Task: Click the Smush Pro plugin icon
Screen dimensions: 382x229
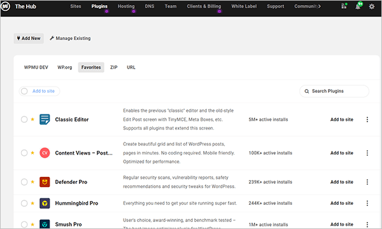Action: 45,224
